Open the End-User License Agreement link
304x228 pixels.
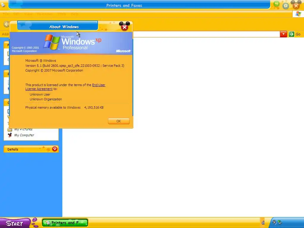[x=99, y=85]
